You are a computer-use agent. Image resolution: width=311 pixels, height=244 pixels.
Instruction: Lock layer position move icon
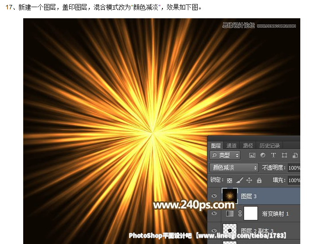[249, 180]
